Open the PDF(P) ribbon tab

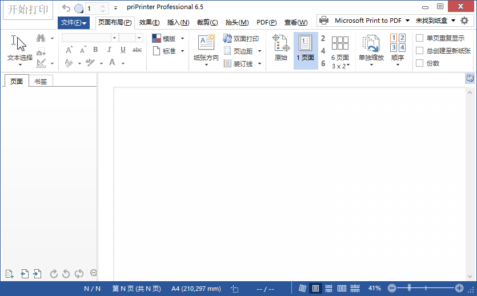click(x=266, y=22)
